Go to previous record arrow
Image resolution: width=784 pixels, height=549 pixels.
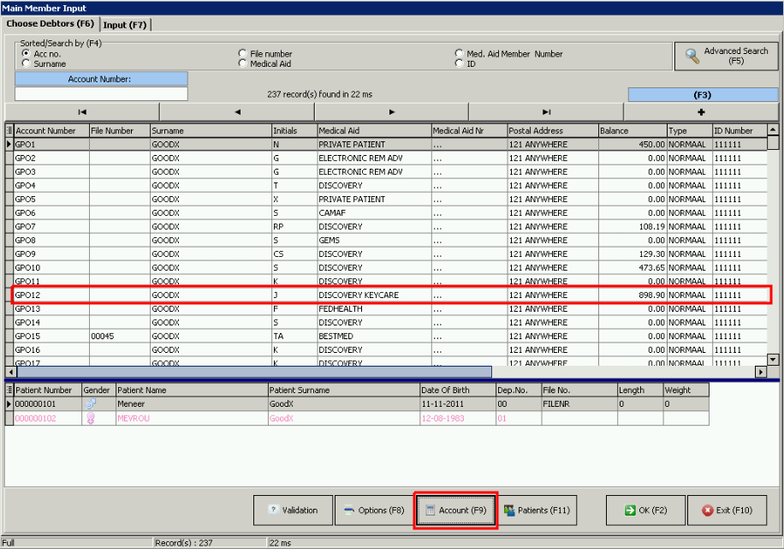[237, 112]
